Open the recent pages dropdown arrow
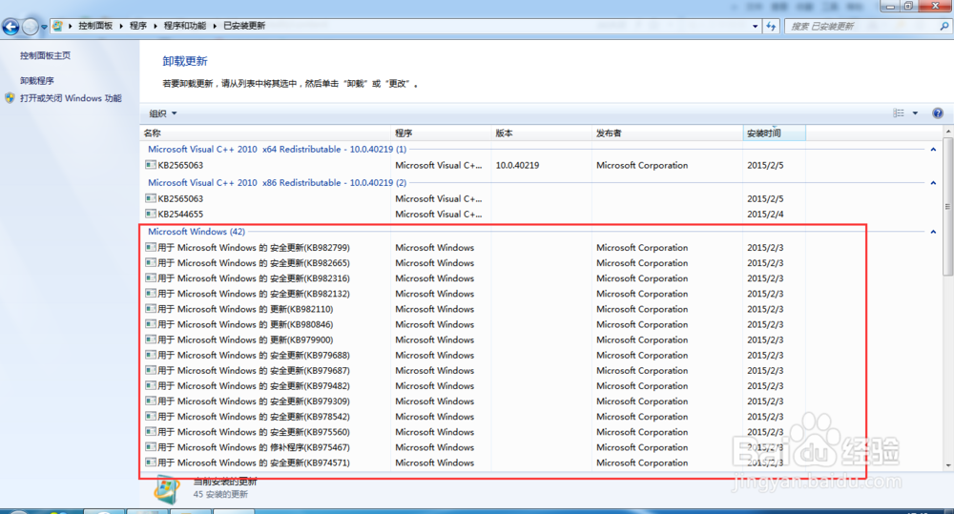Image resolution: width=954 pixels, height=514 pixels. [44, 27]
